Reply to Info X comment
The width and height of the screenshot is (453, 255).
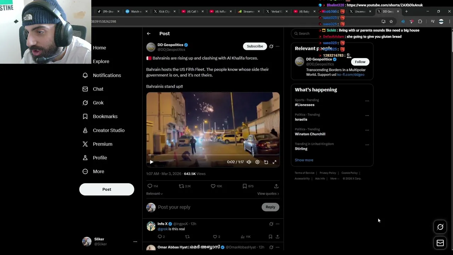click(161, 237)
